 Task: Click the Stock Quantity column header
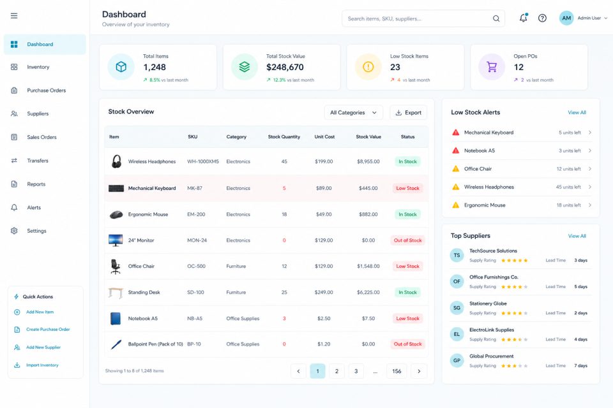pos(284,136)
